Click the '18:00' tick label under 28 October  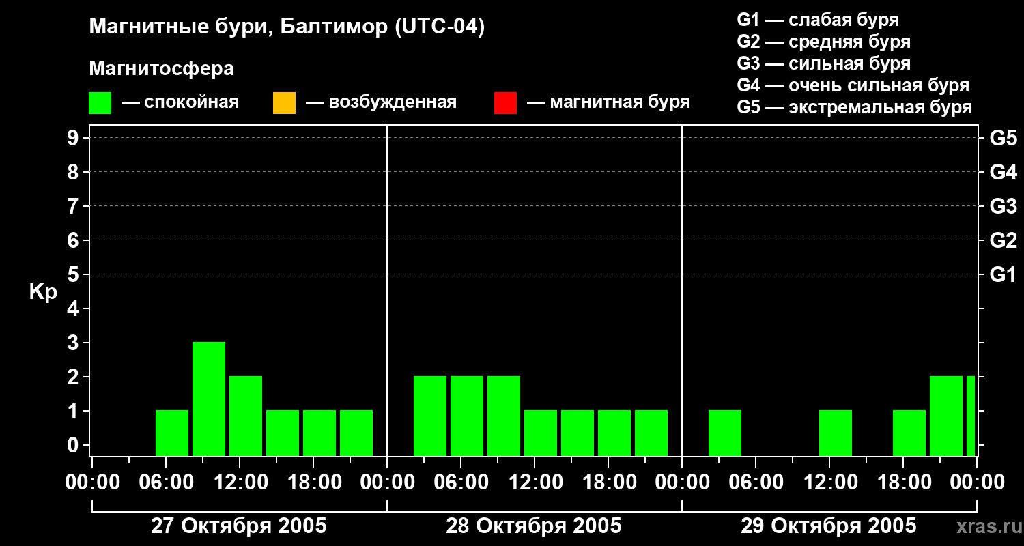[x=608, y=483]
